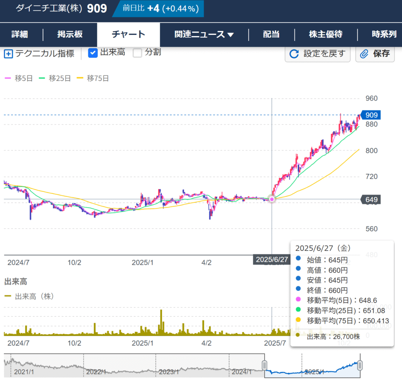Screen dimensions: 402x382
Task: Switch to the 掲示板 tab
Action: click(x=69, y=35)
